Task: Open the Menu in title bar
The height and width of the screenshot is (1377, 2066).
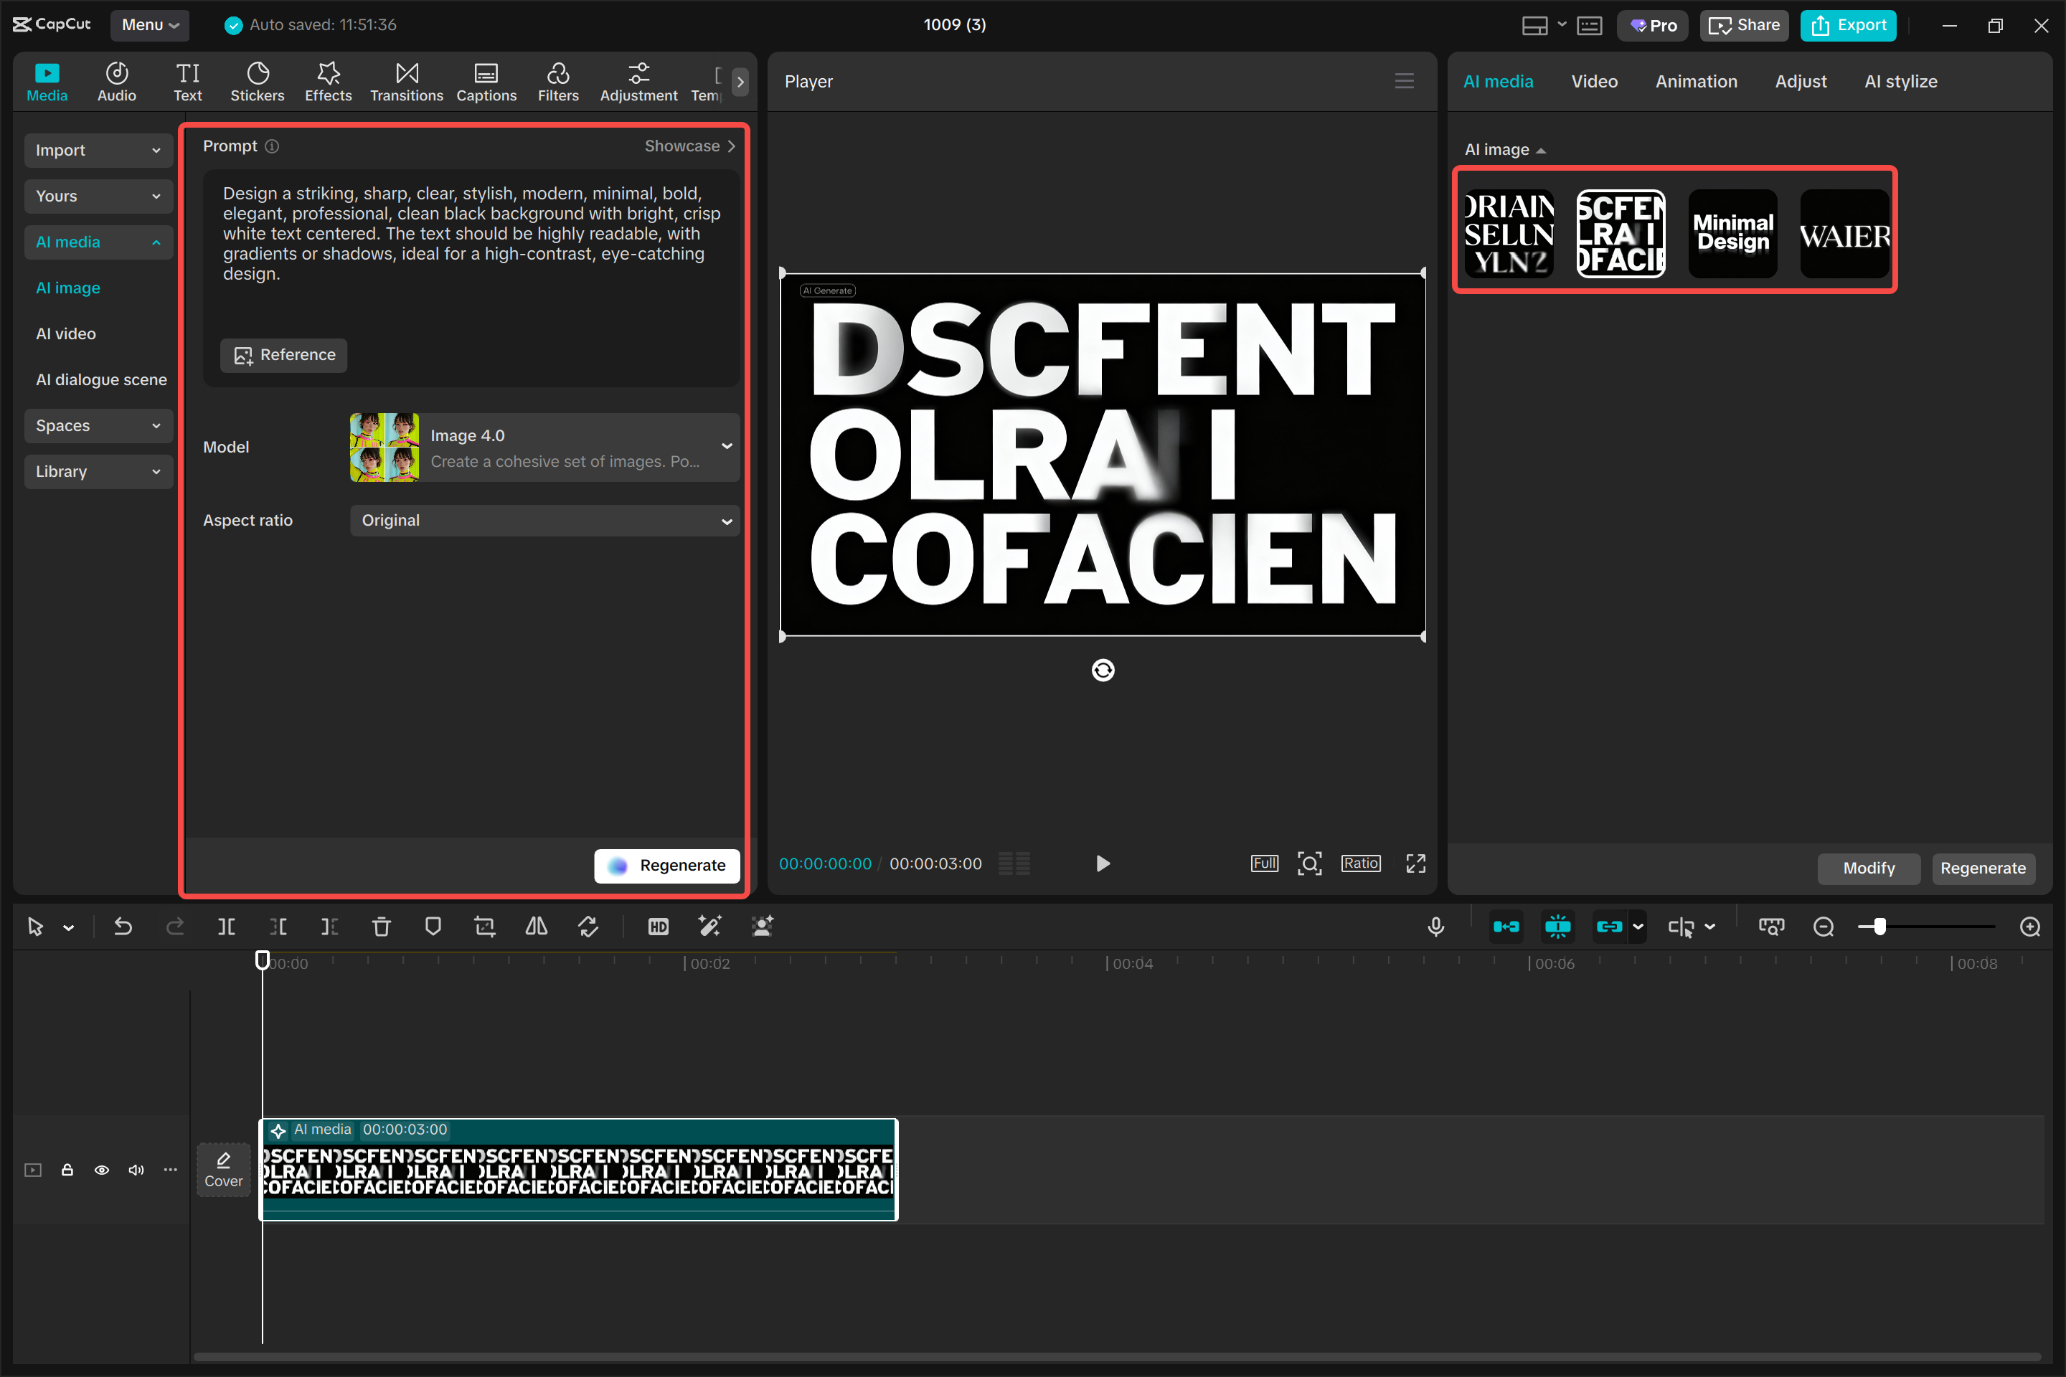Action: tap(149, 24)
